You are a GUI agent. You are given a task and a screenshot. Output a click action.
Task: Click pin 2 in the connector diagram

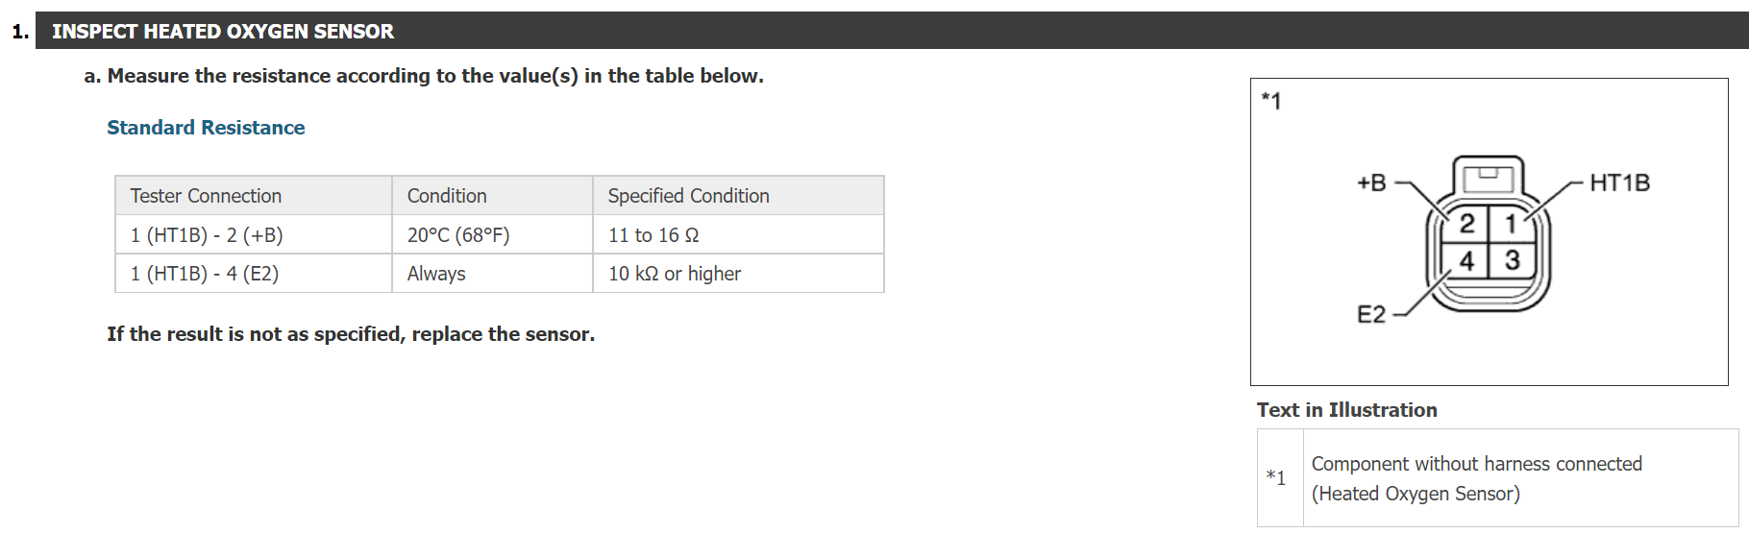coord(1466,225)
